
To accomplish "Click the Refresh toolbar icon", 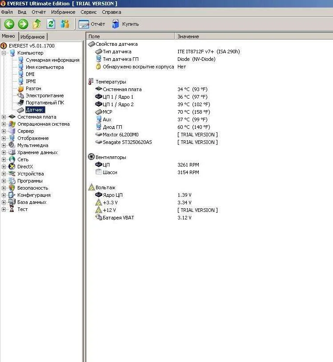I will 51,24.
